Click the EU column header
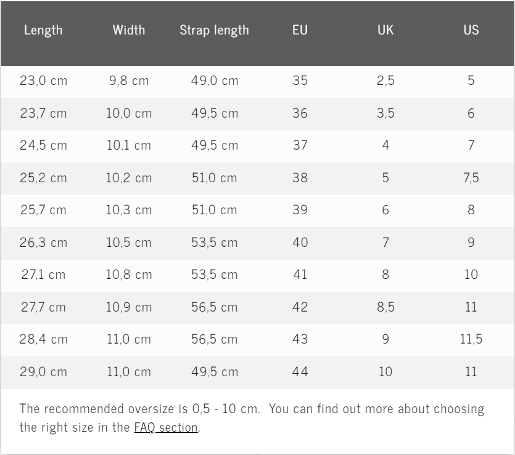The width and height of the screenshot is (515, 455). [300, 30]
